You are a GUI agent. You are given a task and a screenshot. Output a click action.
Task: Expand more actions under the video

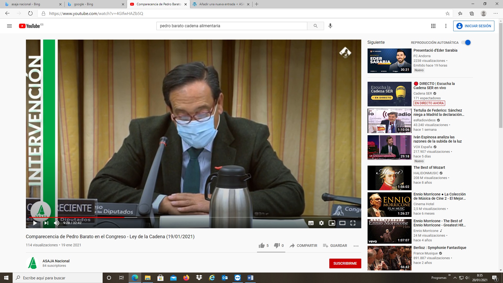[356, 246]
